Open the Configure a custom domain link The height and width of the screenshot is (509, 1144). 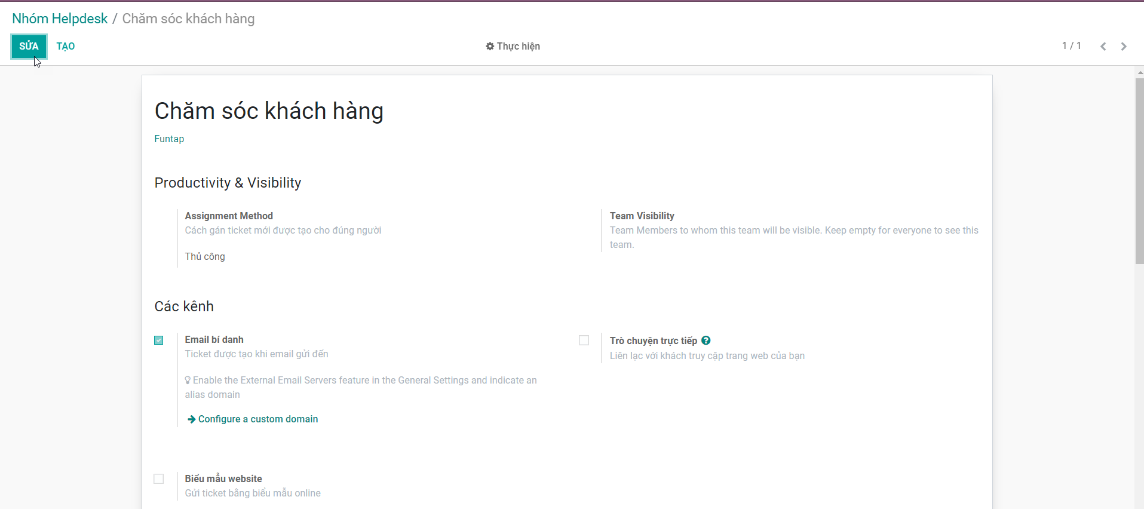click(257, 419)
